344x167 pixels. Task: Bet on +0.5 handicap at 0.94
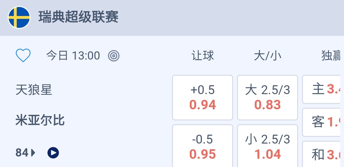203,98
